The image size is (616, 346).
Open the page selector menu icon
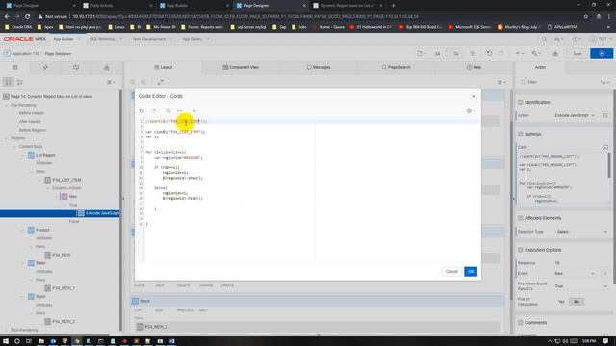[x=422, y=54]
